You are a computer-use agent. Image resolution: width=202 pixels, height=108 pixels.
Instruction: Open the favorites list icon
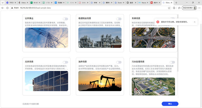point(179,8)
